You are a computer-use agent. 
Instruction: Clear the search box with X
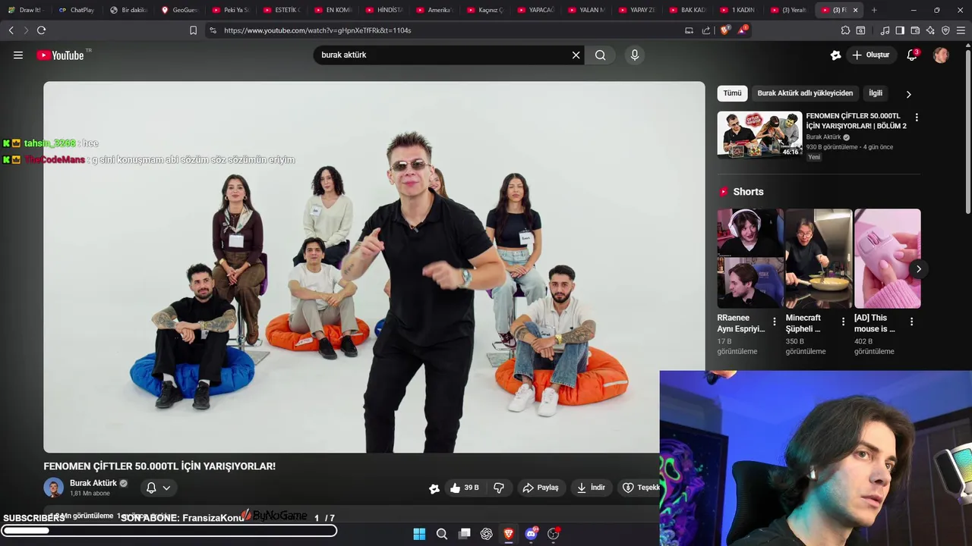click(576, 55)
